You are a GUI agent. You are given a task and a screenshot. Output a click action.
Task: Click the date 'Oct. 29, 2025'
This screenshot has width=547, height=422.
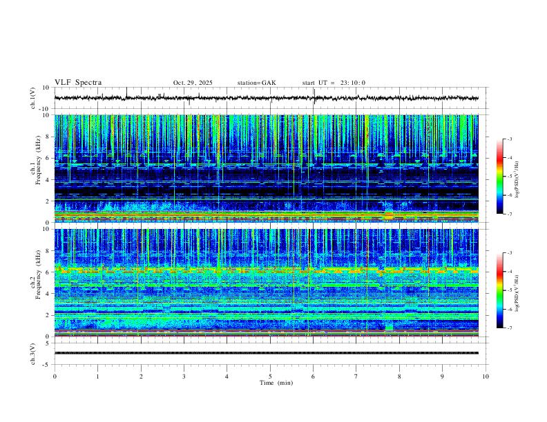coord(193,83)
